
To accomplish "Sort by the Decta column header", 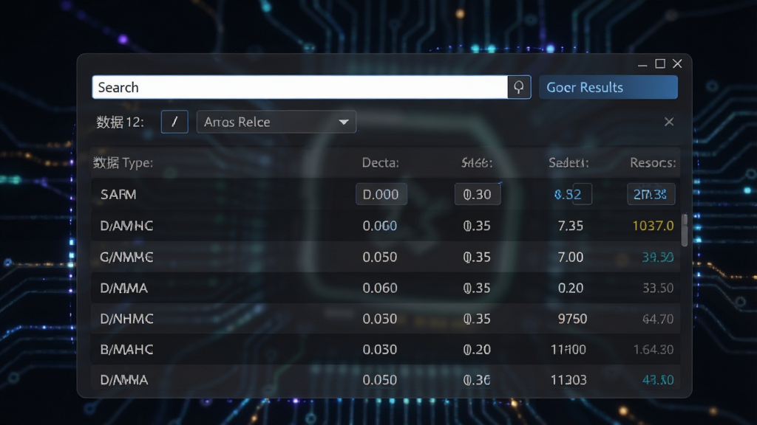I will pos(381,163).
